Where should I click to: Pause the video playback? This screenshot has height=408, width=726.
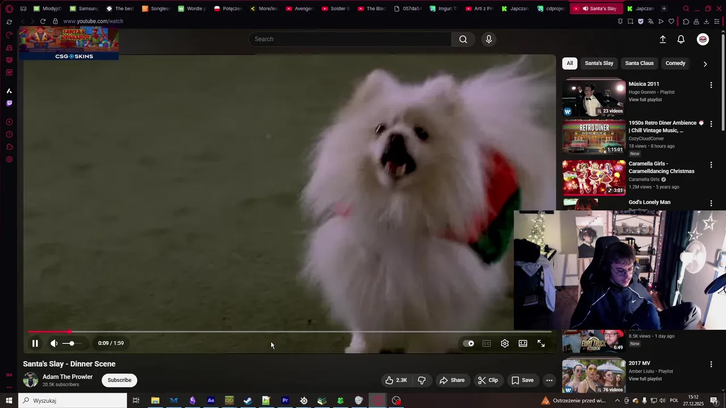pos(35,343)
